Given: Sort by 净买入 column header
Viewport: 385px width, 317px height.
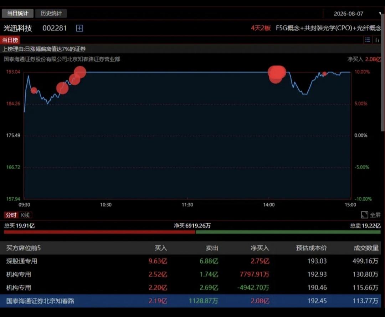Looking at the screenshot, I should click(x=260, y=248).
